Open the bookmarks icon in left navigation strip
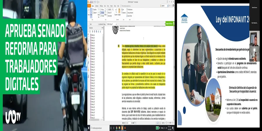The width and height of the screenshot is (262, 131). [88, 35]
